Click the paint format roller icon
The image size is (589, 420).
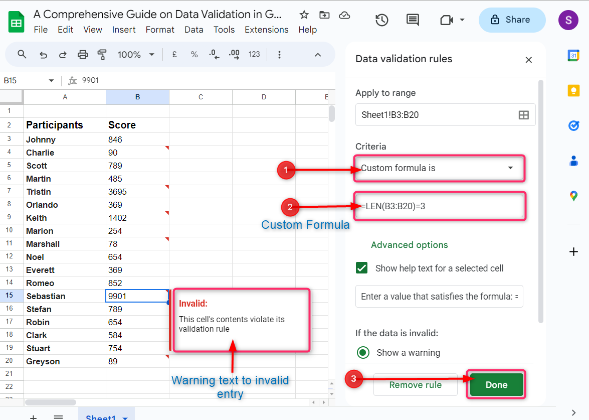[102, 55]
